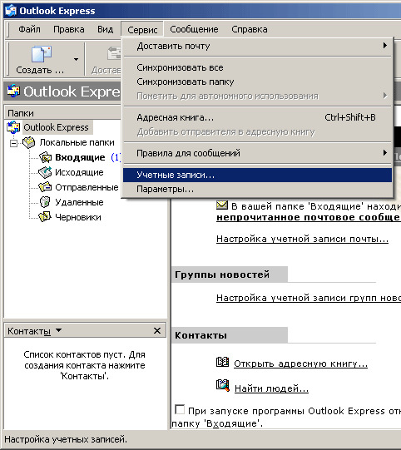This screenshot has width=401, height=450.
Task: Collapse the 'Локальные папки' tree node
Action: pos(13,143)
